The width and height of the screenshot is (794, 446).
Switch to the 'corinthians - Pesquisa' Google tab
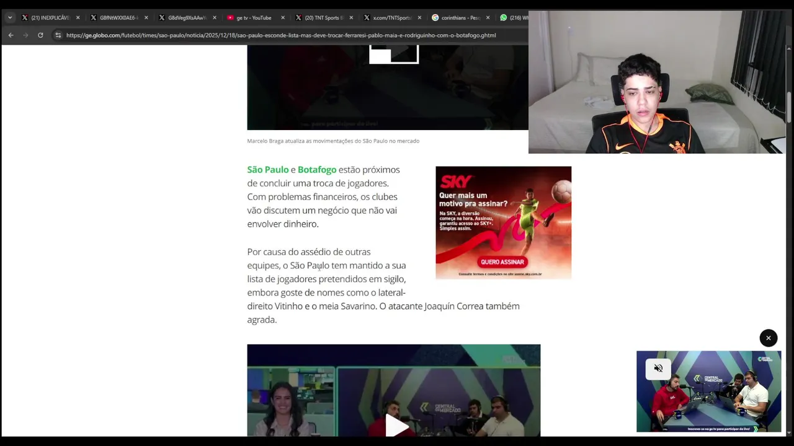coord(456,17)
